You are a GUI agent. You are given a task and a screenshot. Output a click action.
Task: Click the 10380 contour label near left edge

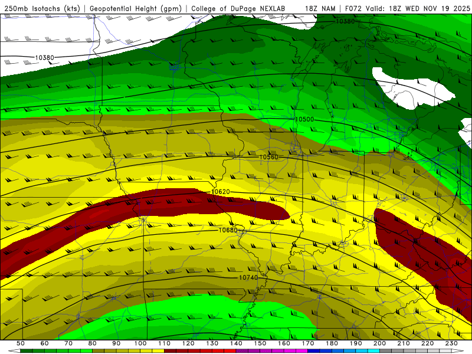pos(45,57)
